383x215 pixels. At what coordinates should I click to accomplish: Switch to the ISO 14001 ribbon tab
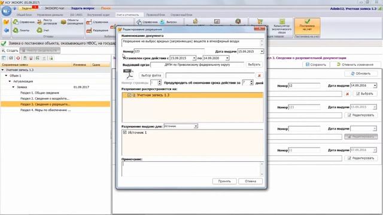(76, 15)
